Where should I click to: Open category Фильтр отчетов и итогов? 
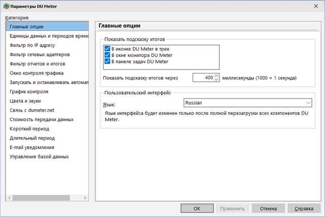click(47, 64)
